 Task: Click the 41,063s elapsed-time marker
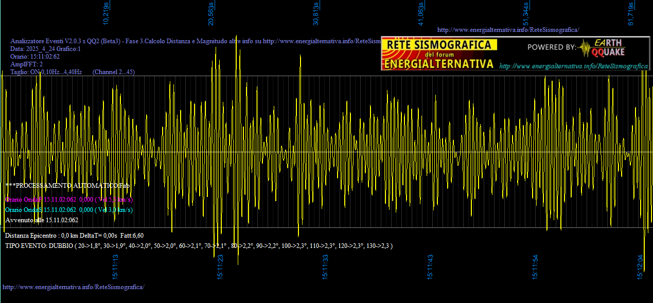[x=421, y=13]
